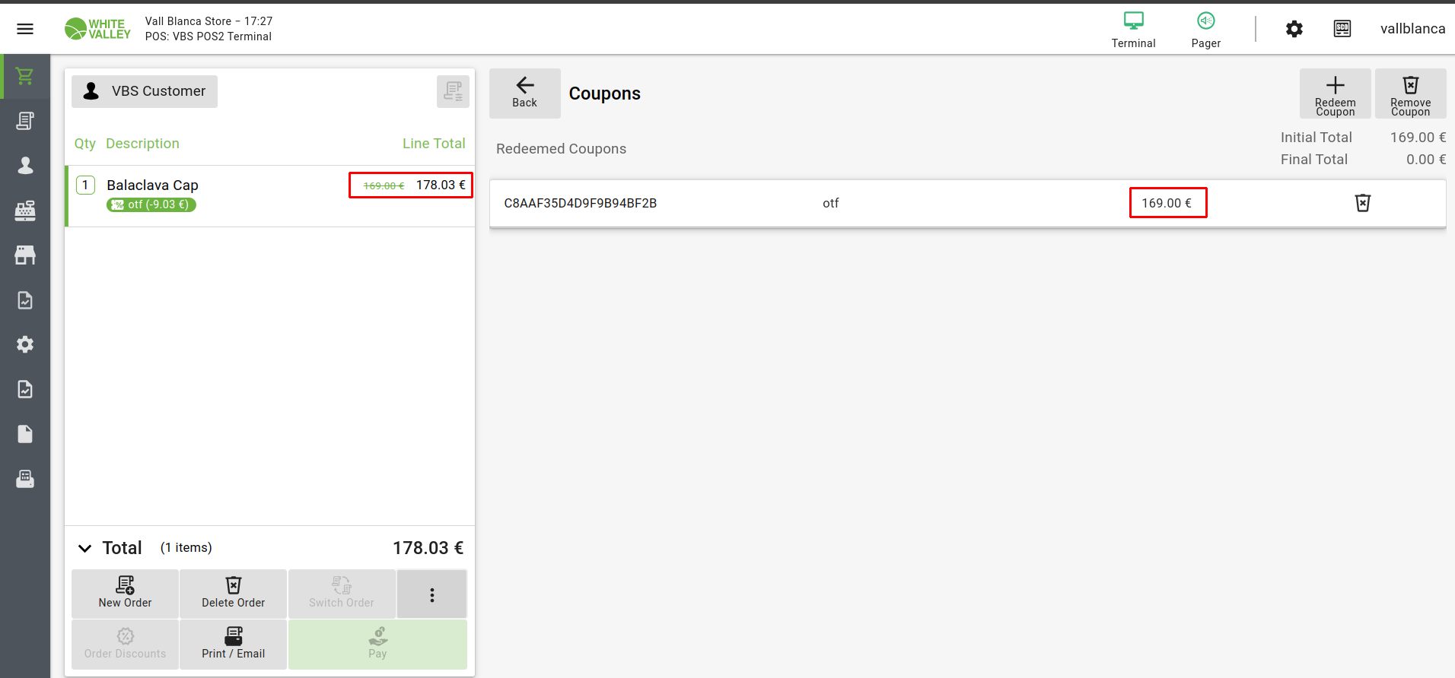
Task: Open Order Discounts
Action: click(x=125, y=645)
